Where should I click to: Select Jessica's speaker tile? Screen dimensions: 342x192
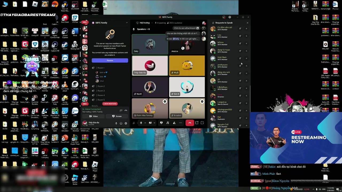(187, 44)
